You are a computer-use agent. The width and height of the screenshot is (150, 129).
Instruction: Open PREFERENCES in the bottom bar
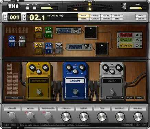point(128,125)
